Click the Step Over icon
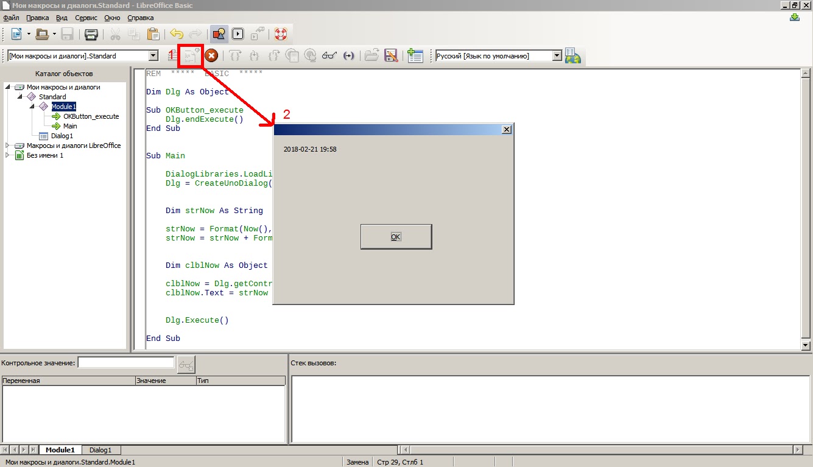This screenshot has width=813, height=467. (x=235, y=56)
